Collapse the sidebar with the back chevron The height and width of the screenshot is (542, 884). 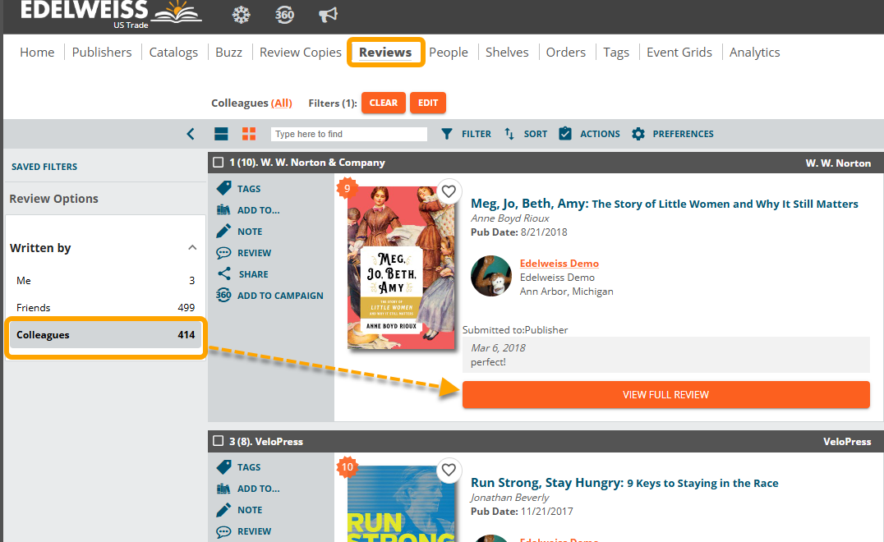pos(191,134)
